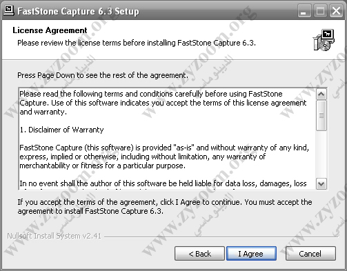The image size is (347, 271).
Task: Close the setup window
Action: point(336,10)
